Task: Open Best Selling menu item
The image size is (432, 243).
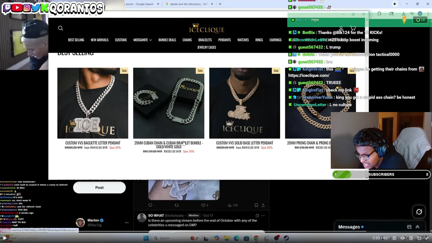Action: [x=76, y=40]
